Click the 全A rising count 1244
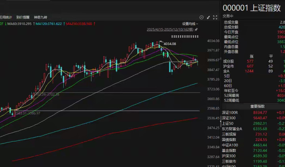Screen dimensions: 285x167 249,71
